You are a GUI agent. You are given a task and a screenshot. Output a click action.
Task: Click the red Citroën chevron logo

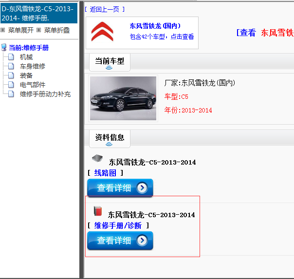click(x=102, y=32)
